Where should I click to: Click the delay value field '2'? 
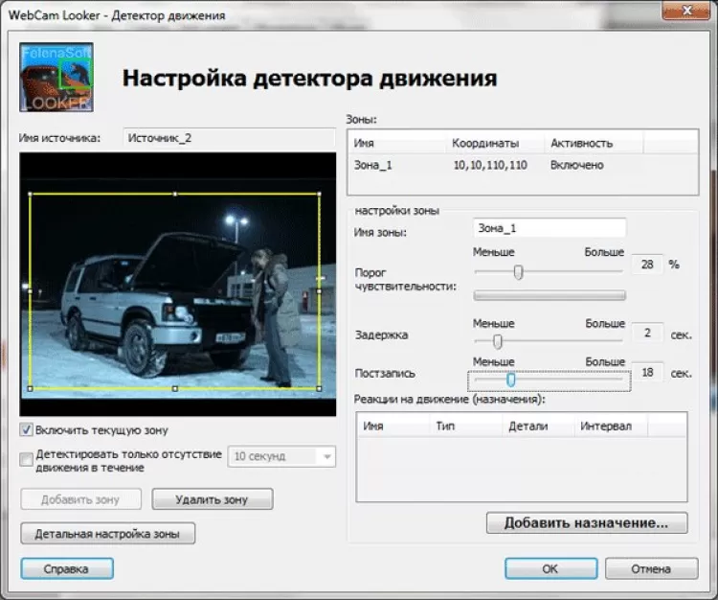pyautogui.click(x=647, y=333)
